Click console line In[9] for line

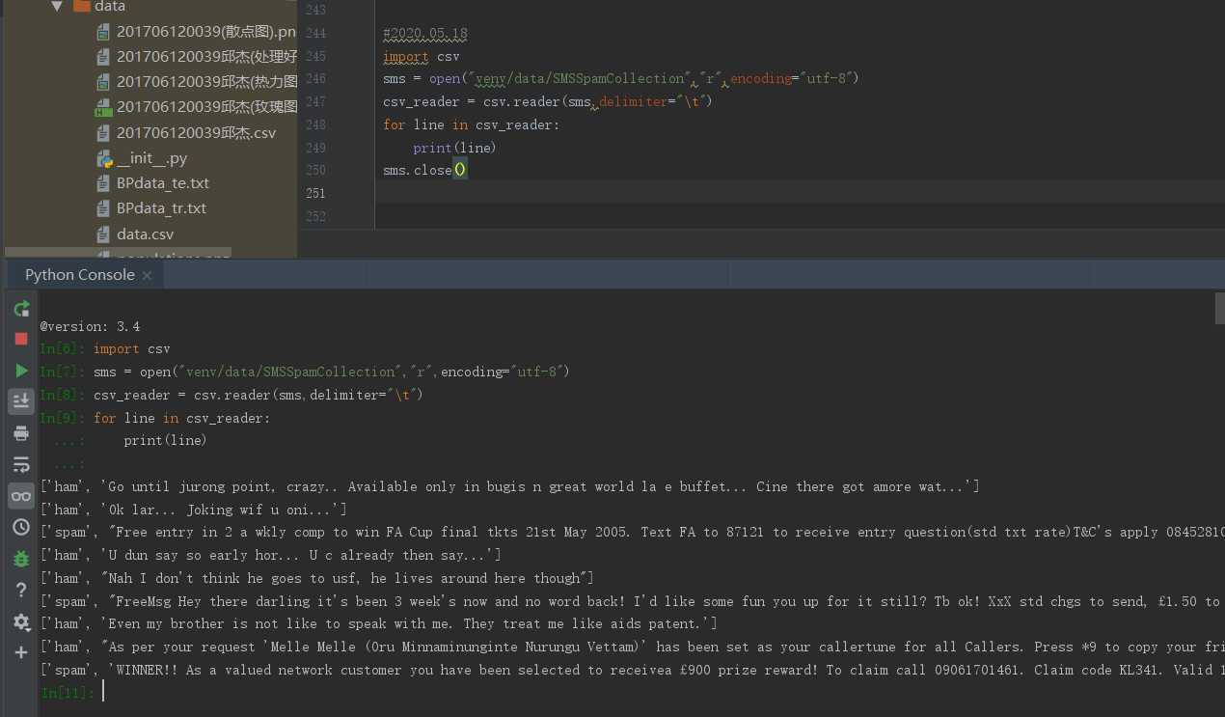[x=155, y=418]
